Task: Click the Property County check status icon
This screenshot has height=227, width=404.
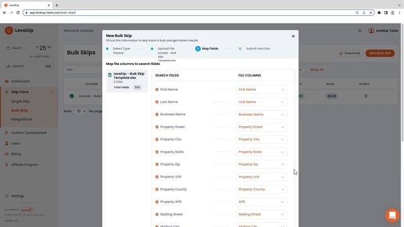Action: tap(157, 189)
